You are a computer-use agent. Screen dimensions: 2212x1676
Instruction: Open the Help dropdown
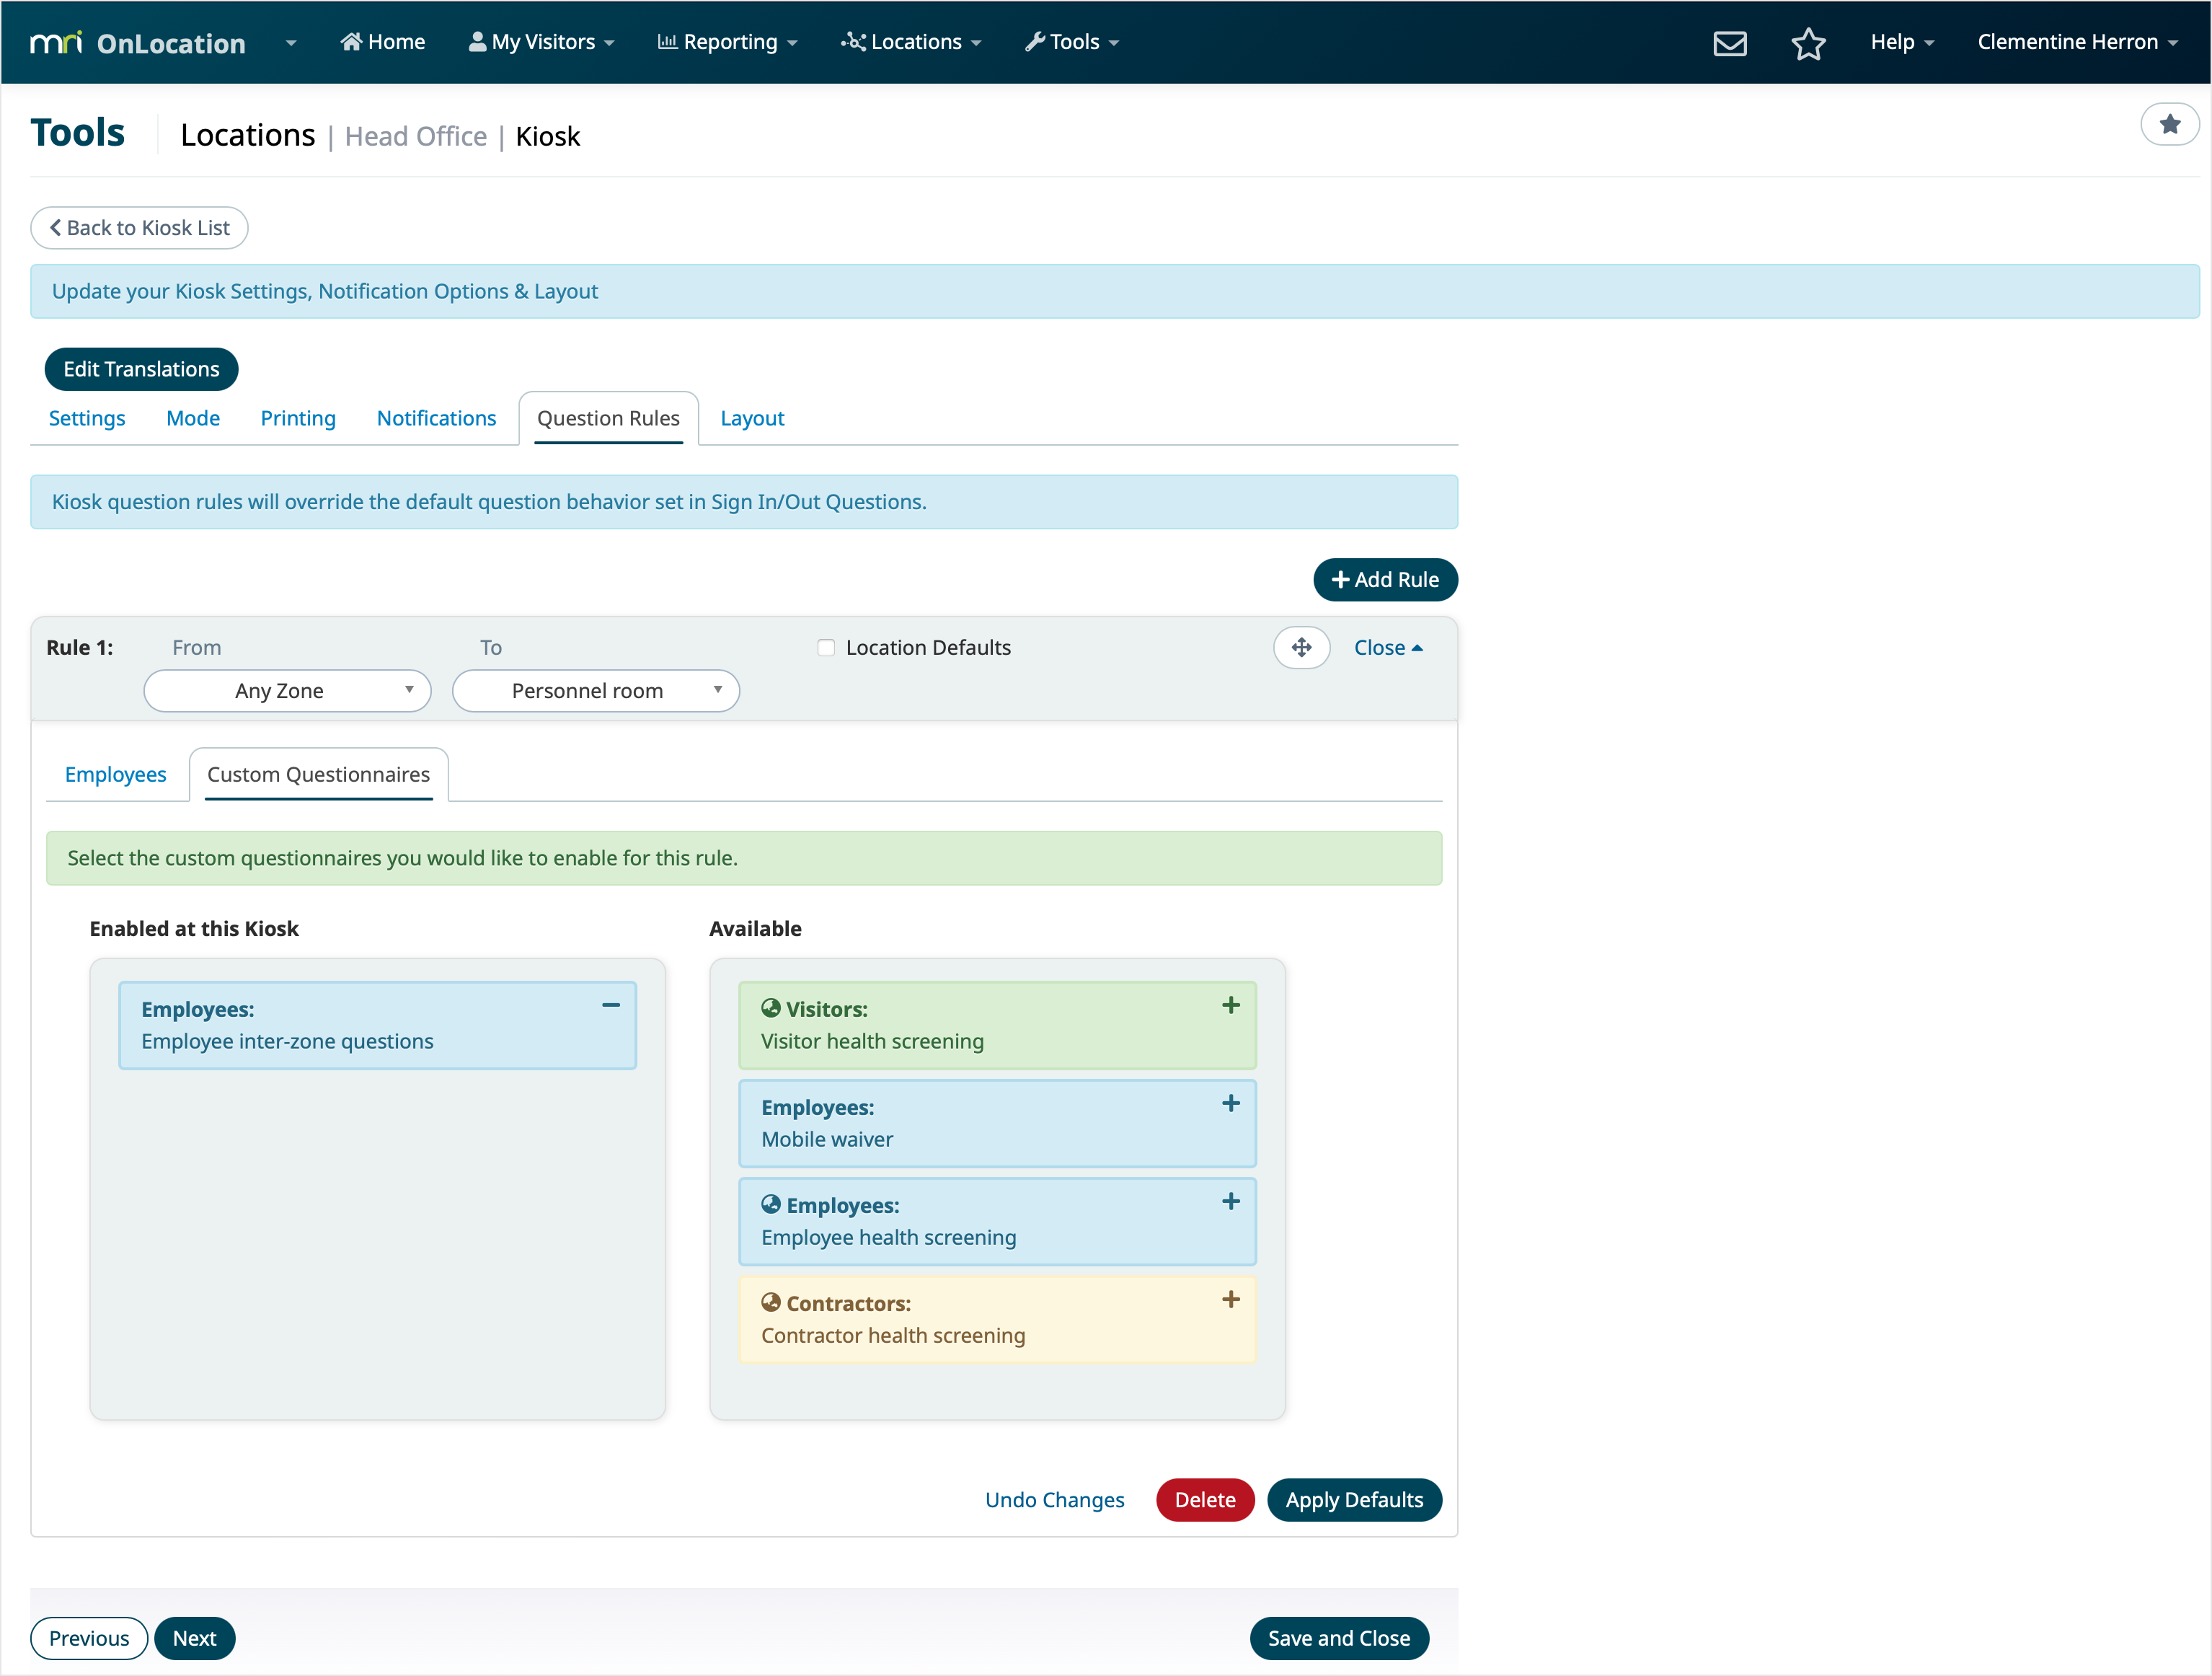pyautogui.click(x=1902, y=42)
